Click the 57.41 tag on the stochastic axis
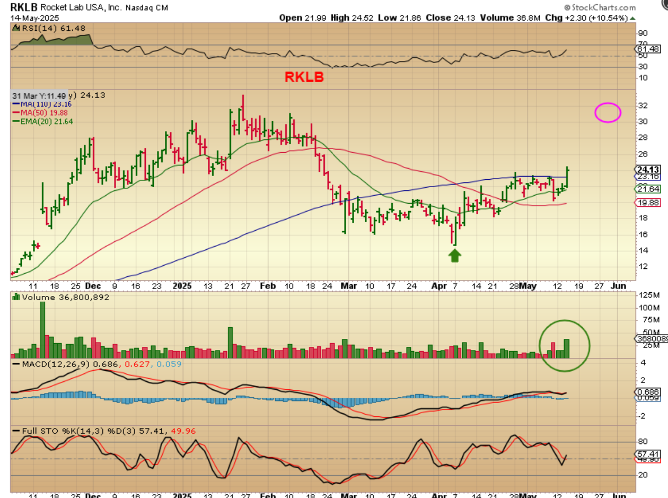The image size is (668, 498). (648, 455)
